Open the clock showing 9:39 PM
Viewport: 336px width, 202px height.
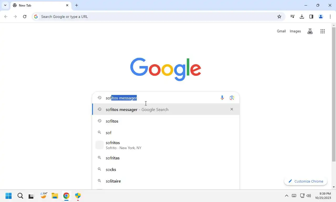tap(323, 196)
